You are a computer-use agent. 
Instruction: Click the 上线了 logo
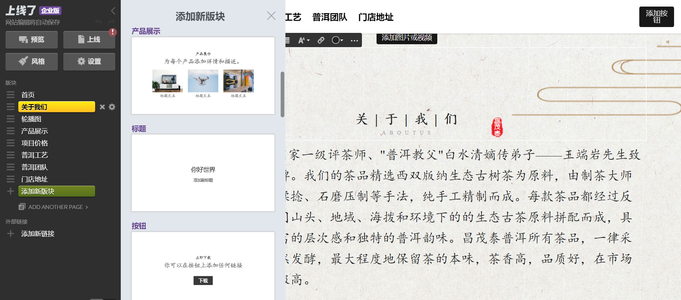click(x=21, y=11)
